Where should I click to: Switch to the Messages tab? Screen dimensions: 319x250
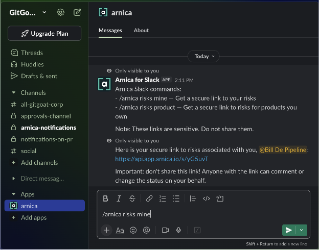(110, 31)
